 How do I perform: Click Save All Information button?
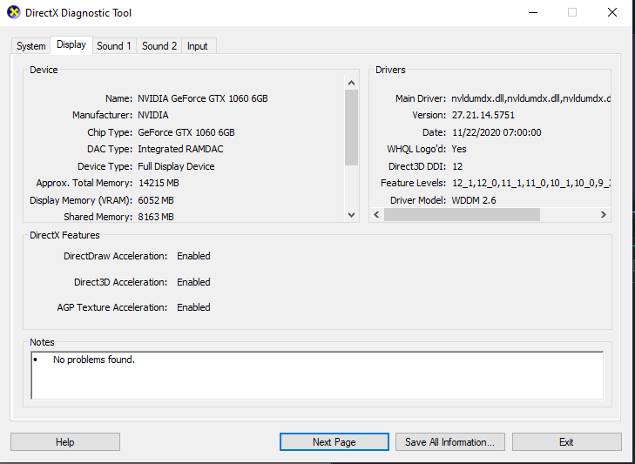450,441
